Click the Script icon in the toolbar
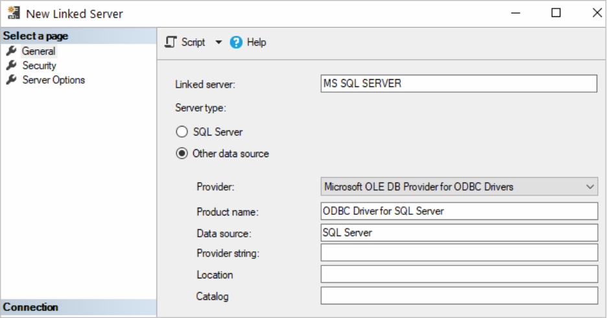Viewport: 607px width, 318px height. coord(171,42)
